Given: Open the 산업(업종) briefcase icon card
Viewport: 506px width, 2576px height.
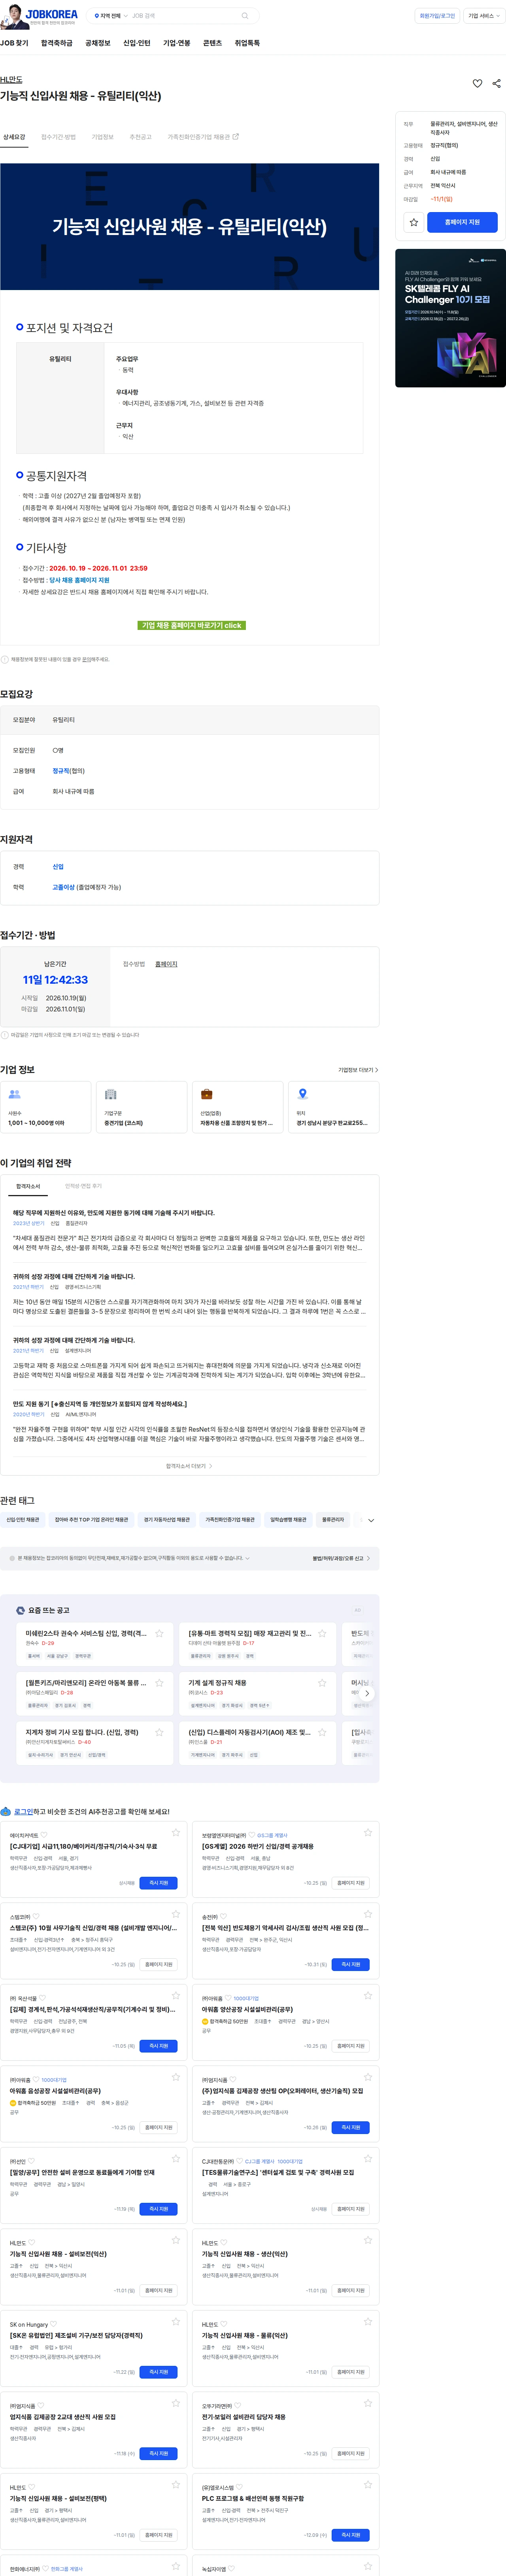Looking at the screenshot, I should [x=237, y=1107].
